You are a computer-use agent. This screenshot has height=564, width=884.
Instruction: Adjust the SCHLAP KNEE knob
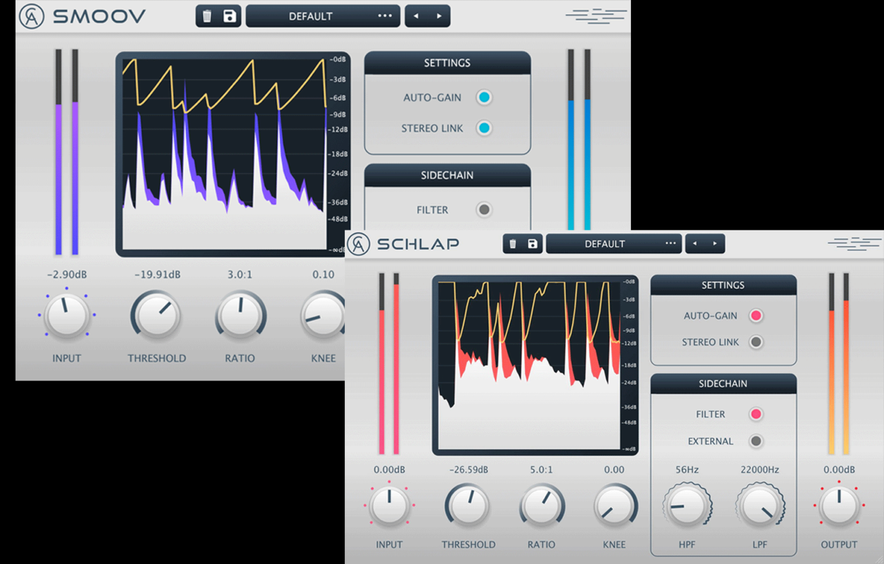[615, 506]
